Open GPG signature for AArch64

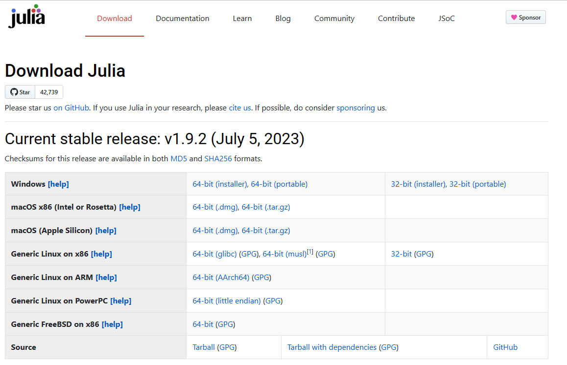pyautogui.click(x=261, y=278)
